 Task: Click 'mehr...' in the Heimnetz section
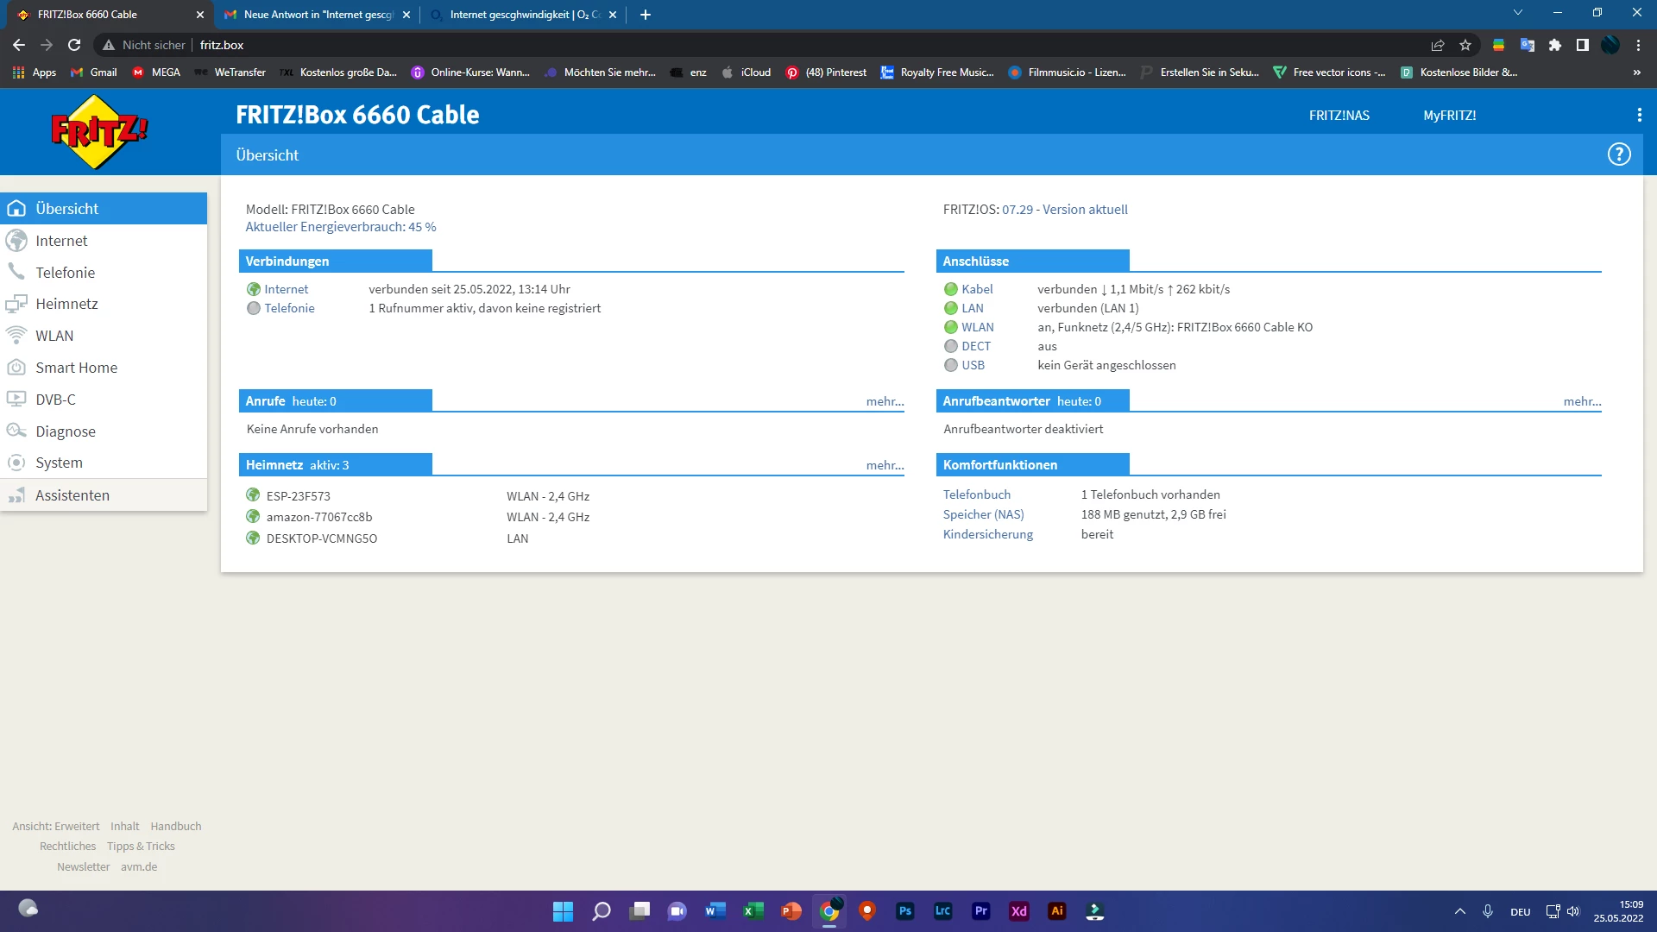[885, 465]
